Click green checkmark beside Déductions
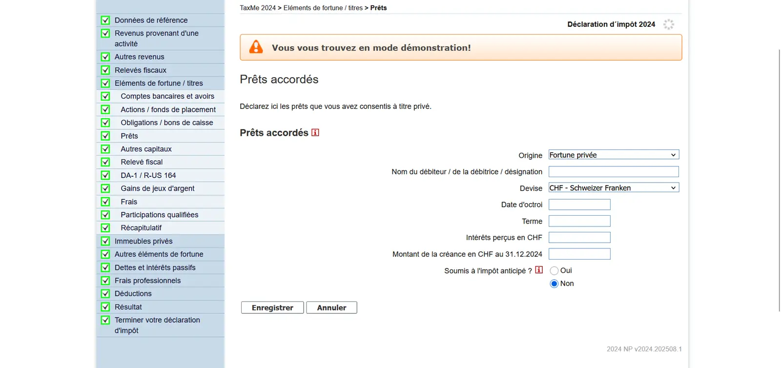Viewport: 781px width, 368px height. [105, 294]
